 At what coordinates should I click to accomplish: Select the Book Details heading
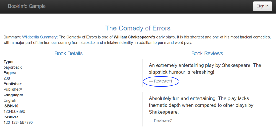(x=69, y=53)
